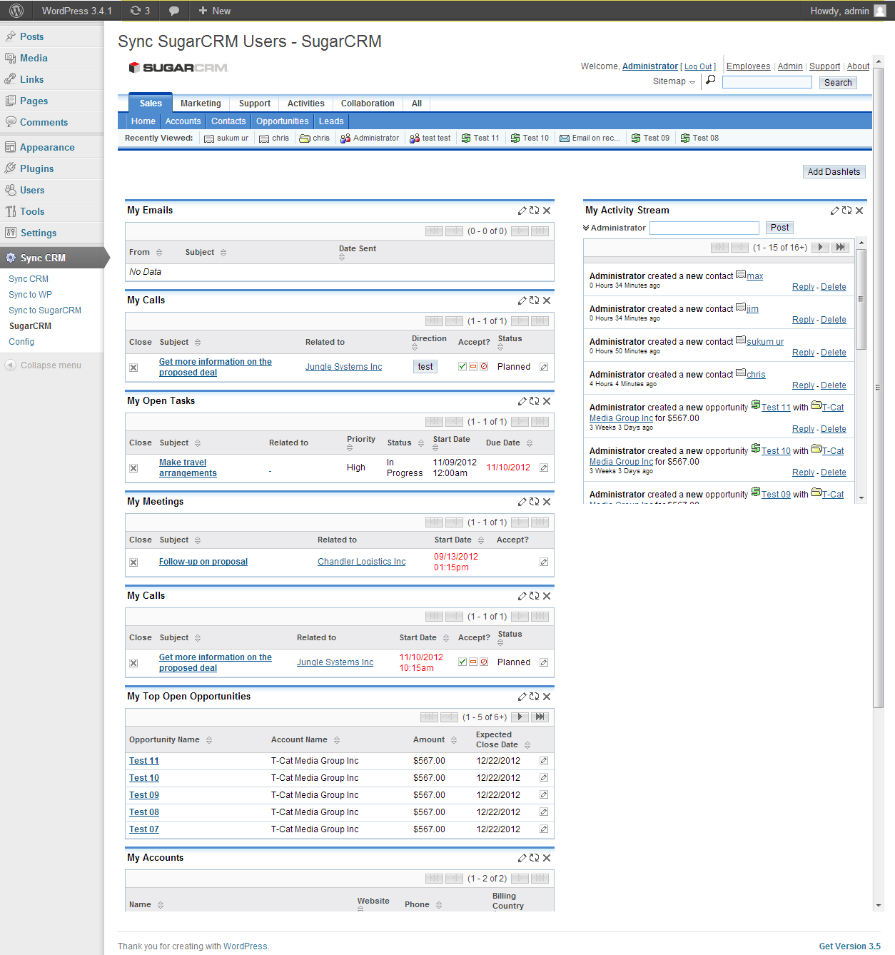Sort My Emails by From column
Image resolution: width=895 pixels, height=955 pixels.
click(x=159, y=253)
